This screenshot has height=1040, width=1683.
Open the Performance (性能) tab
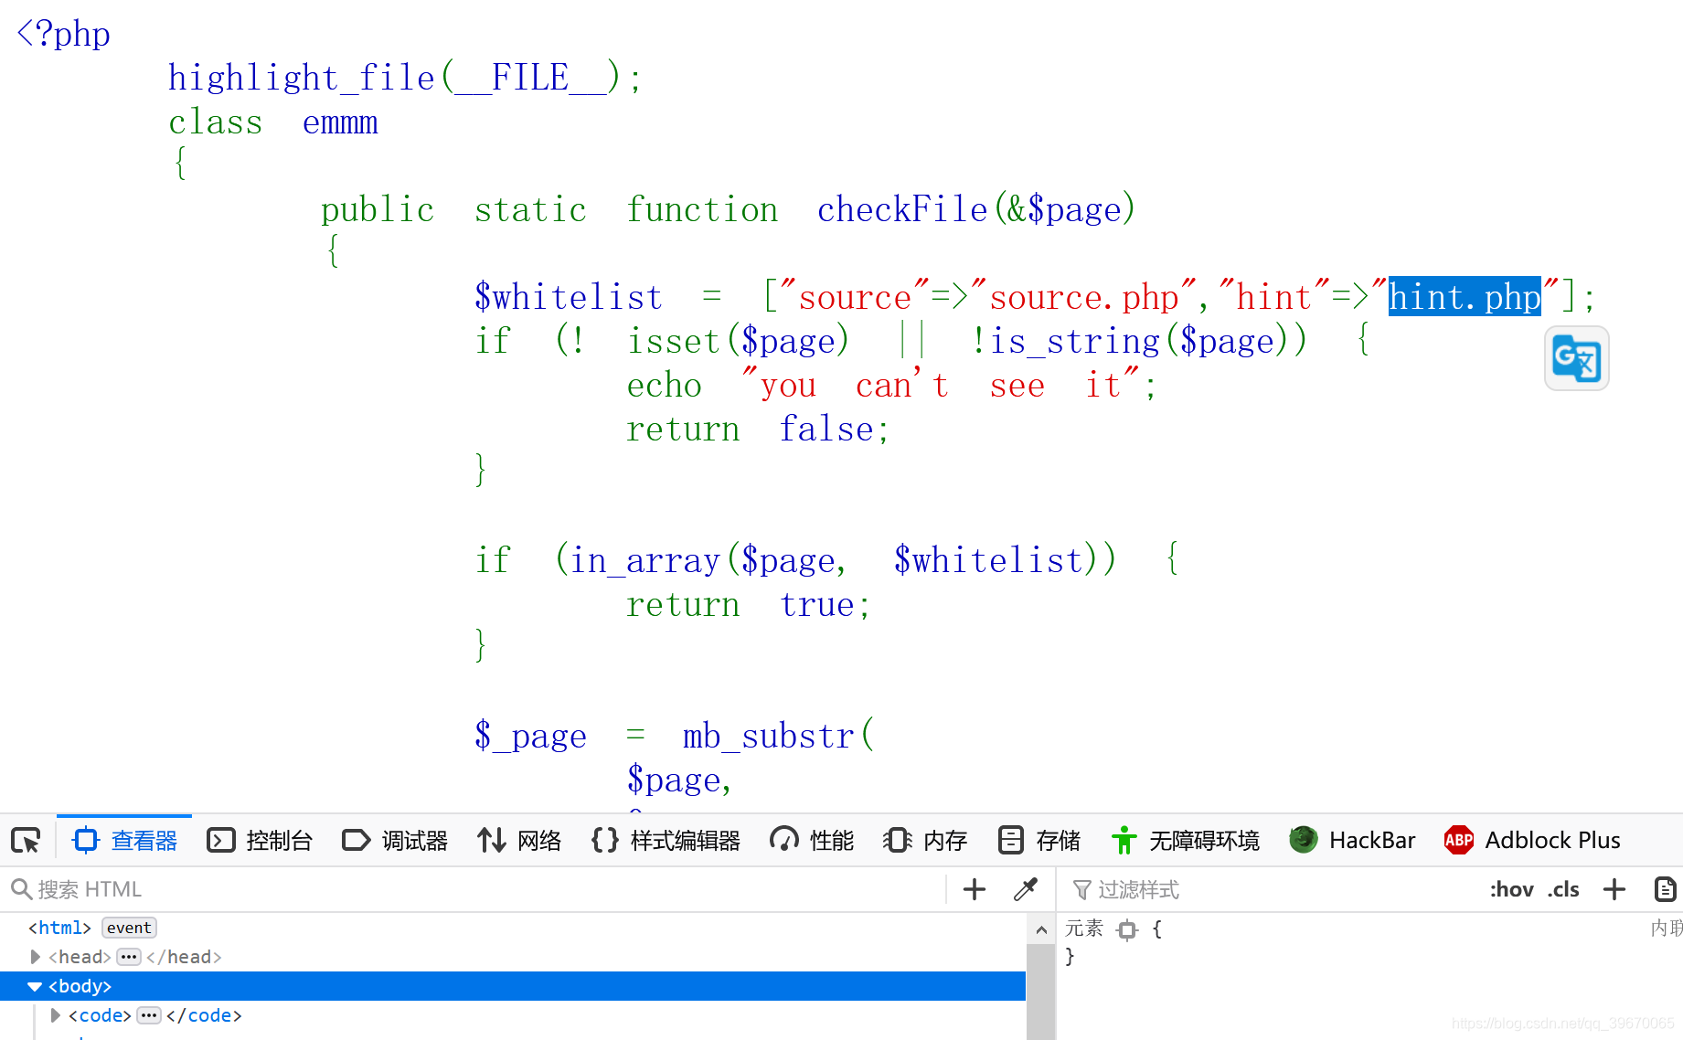[811, 840]
